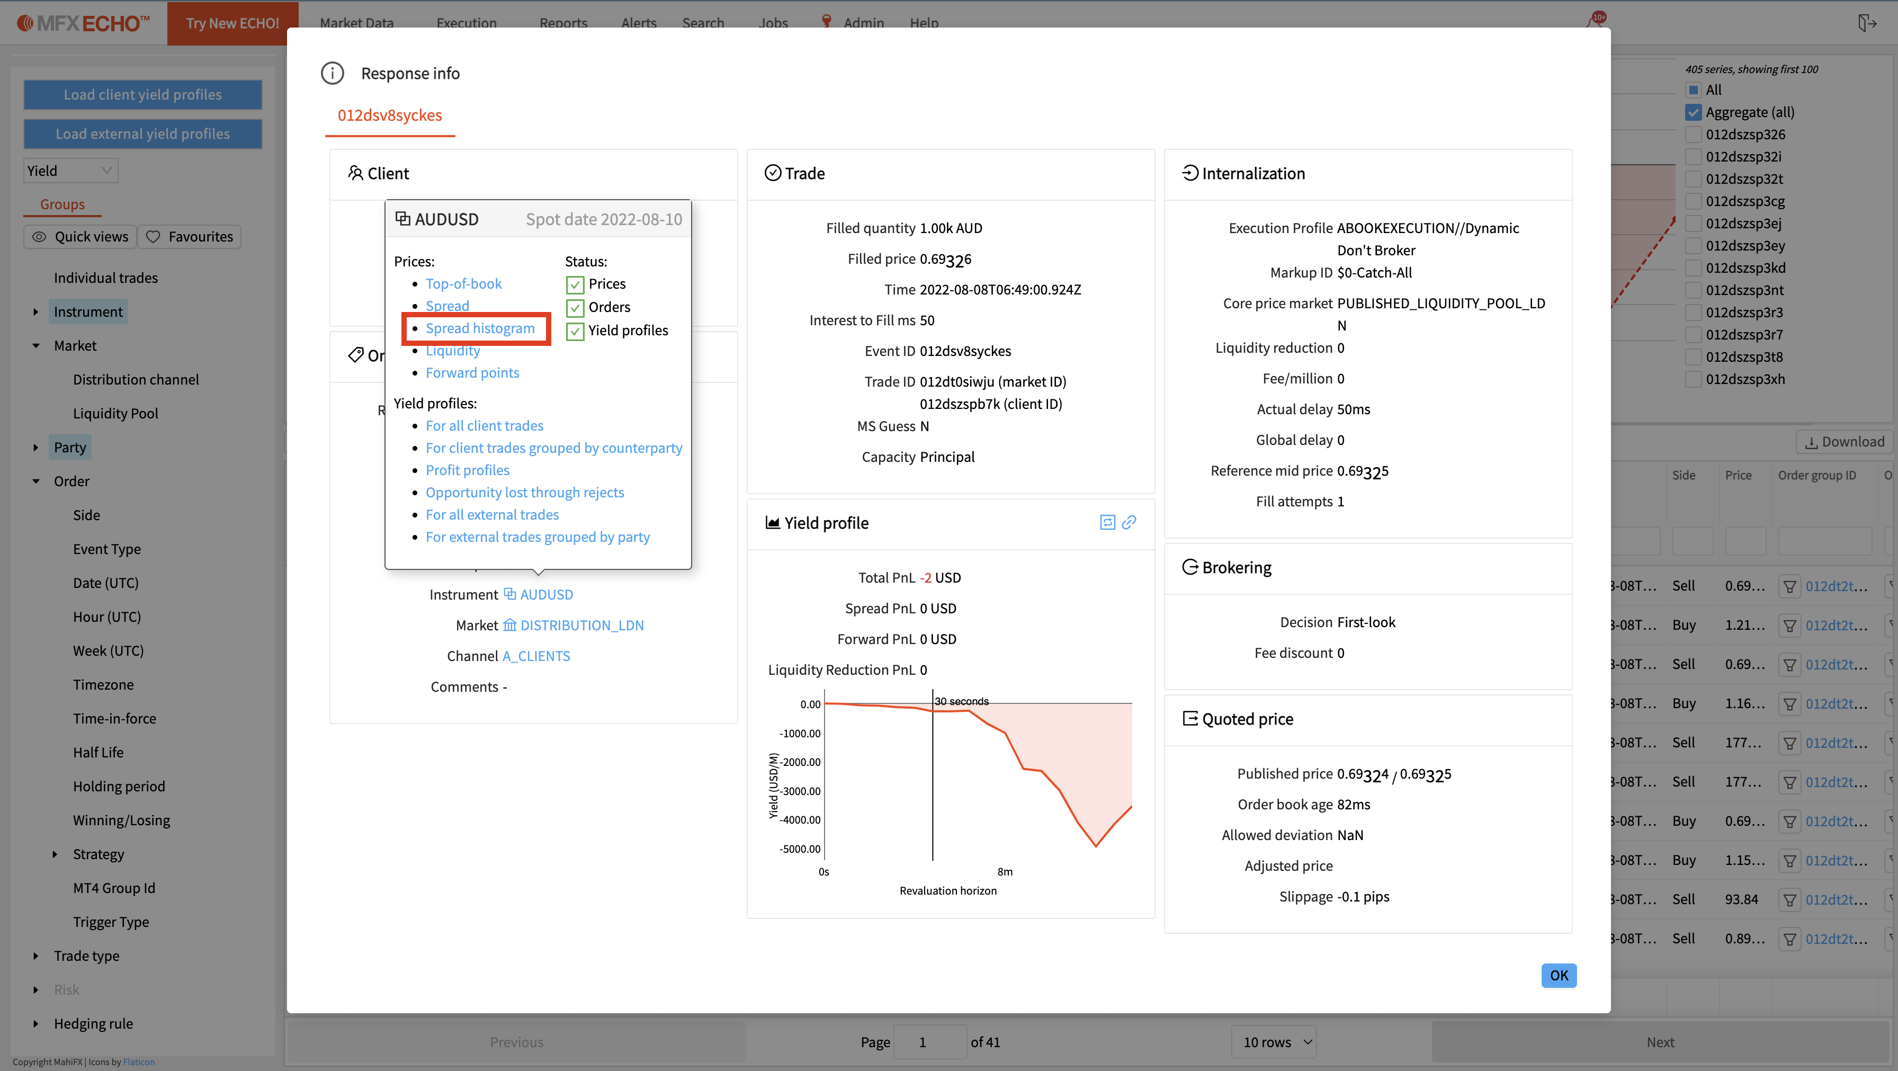Expand the Hedging rule tree node
Screen dimensions: 1898x1071
click(35, 1024)
